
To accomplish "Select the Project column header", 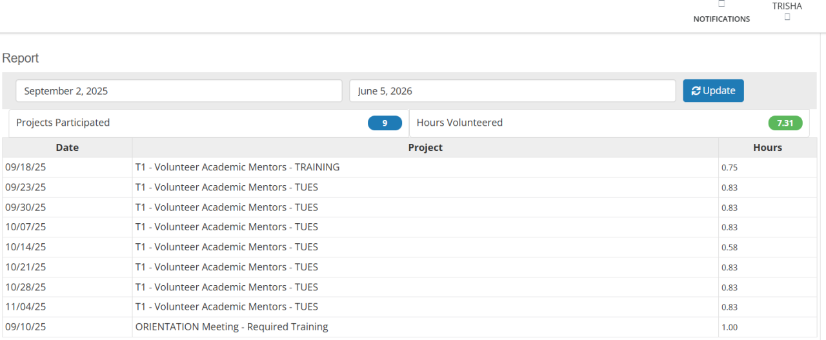I will pyautogui.click(x=425, y=148).
